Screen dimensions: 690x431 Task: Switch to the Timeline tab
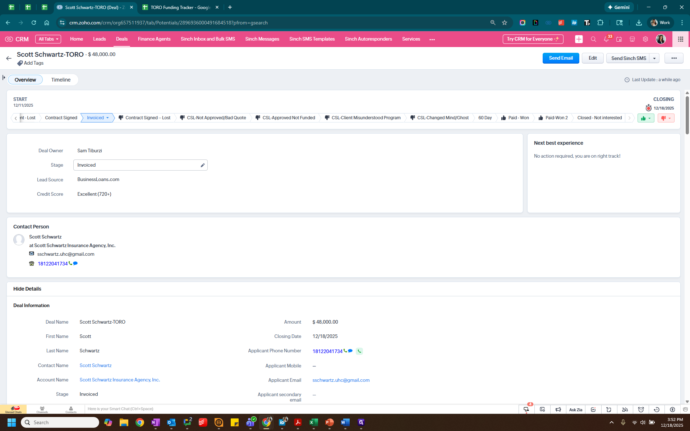coord(61,80)
